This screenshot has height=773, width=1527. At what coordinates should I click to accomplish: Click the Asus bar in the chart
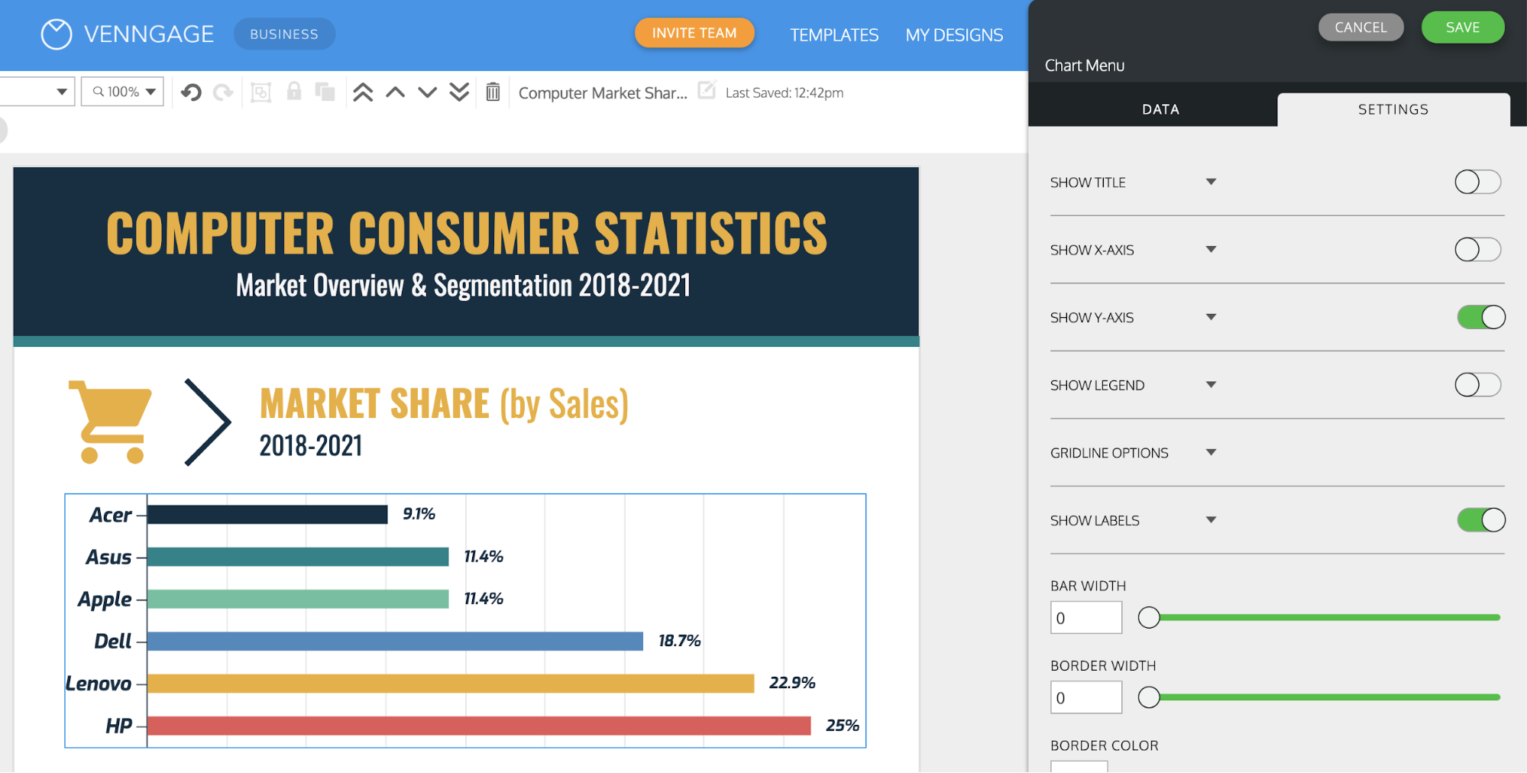click(298, 557)
